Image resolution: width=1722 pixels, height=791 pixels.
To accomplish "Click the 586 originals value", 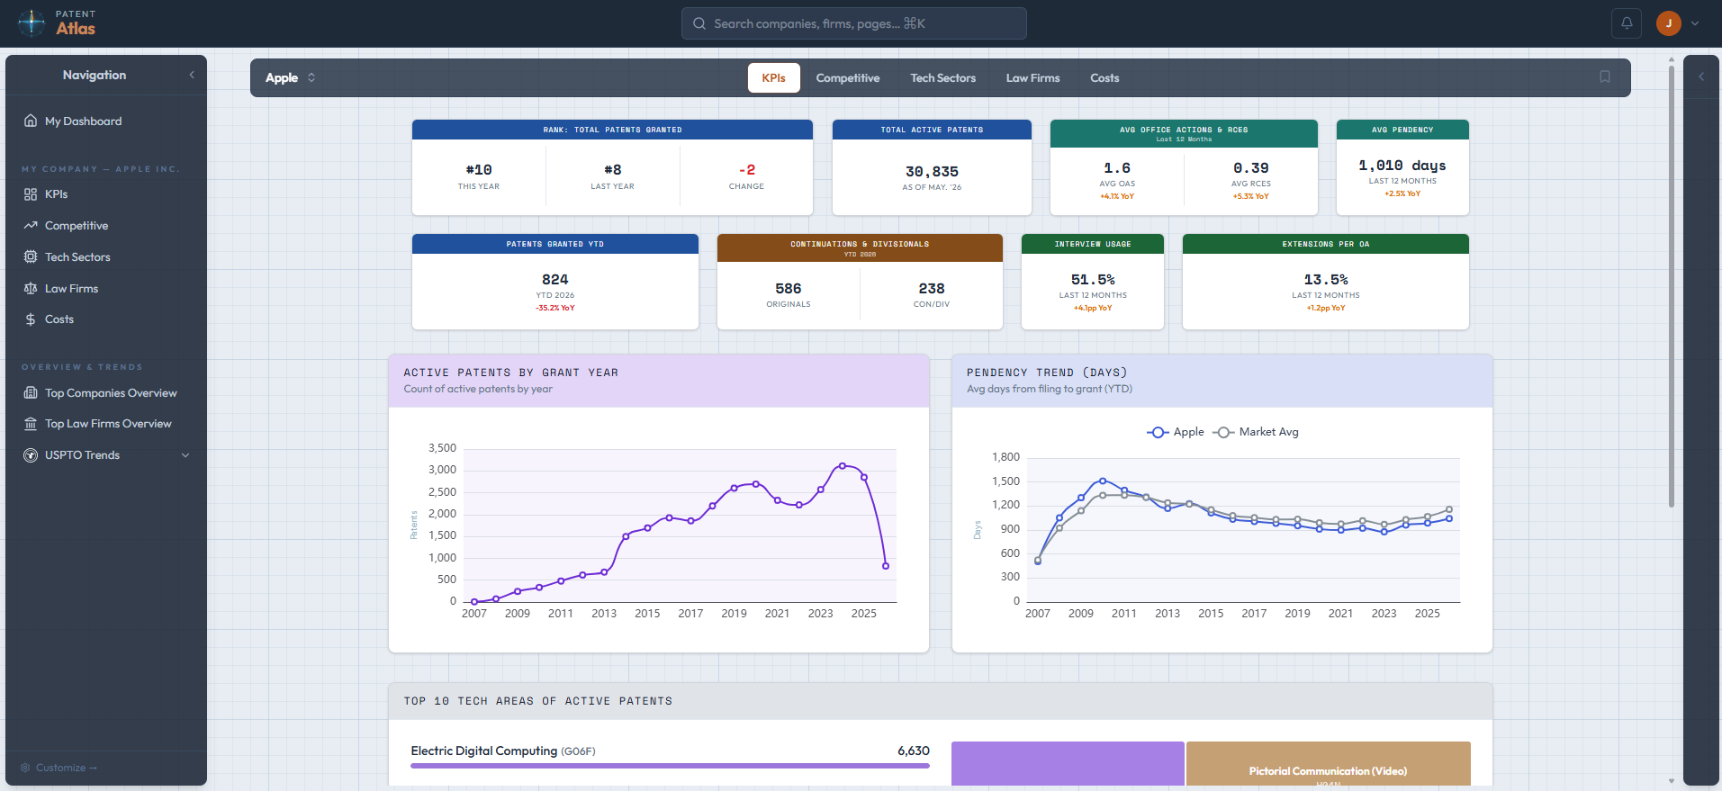I will (789, 289).
